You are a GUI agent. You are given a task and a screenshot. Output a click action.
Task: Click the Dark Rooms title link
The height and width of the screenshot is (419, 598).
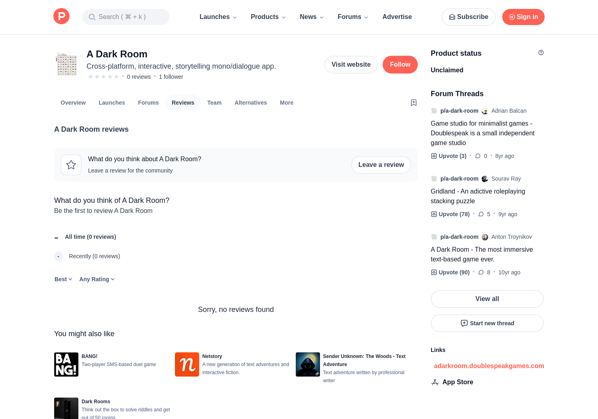[x=96, y=402]
